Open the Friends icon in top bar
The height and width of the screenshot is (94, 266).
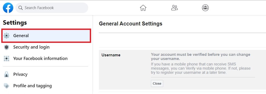[x=174, y=8]
